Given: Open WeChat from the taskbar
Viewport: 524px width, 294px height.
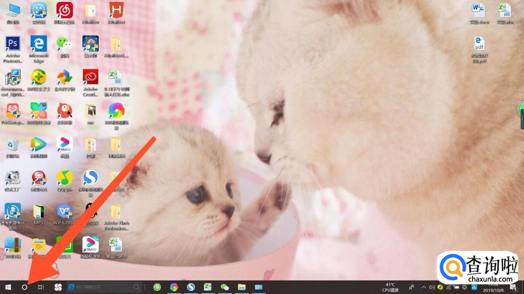Looking at the screenshot, I should (225, 287).
